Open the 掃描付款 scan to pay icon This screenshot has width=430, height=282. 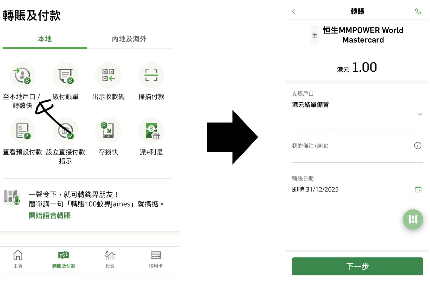(x=151, y=75)
